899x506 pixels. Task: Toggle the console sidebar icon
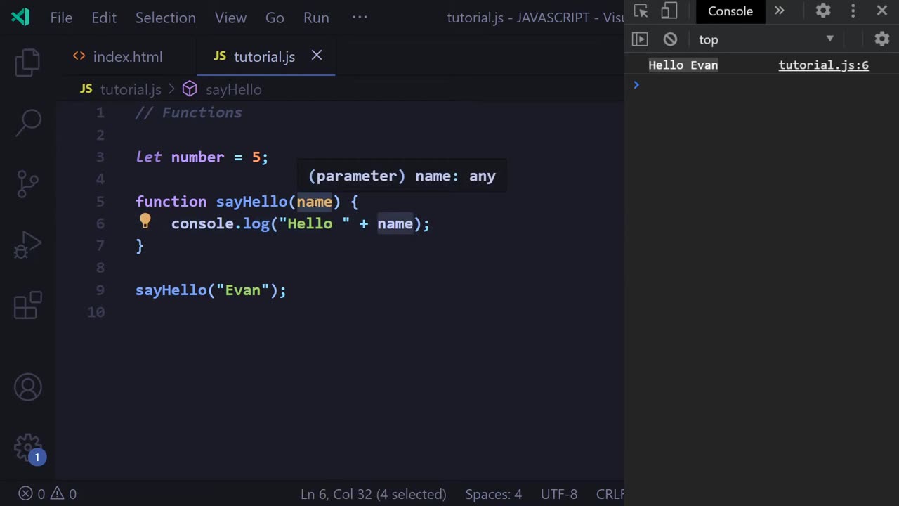(x=639, y=39)
